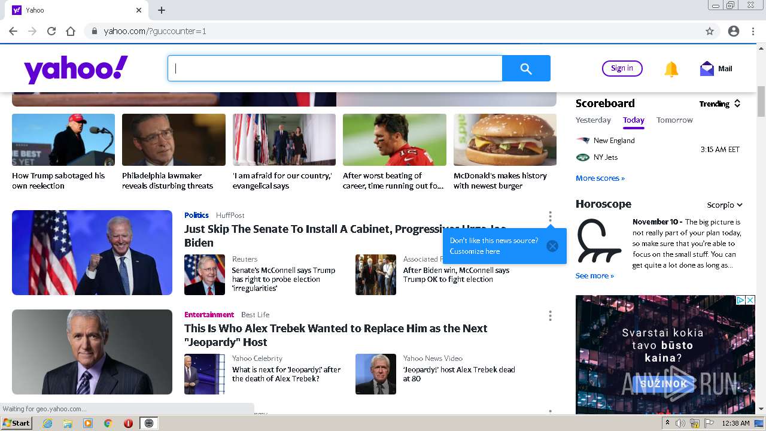
Task: Open 'How Trump sabotaged' story thumbnail
Action: tap(63, 139)
